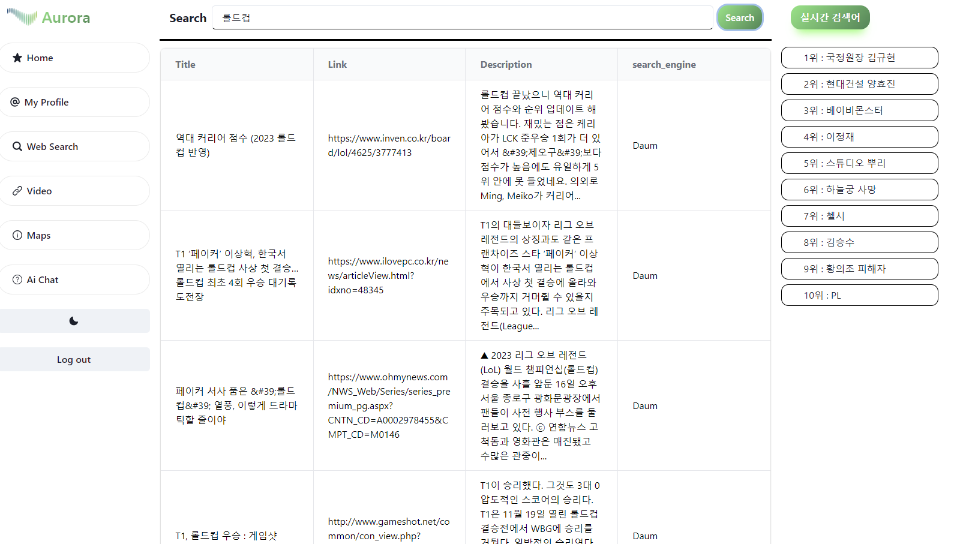Open My Profile page
Viewport: 954px width, 544px height.
74,102
